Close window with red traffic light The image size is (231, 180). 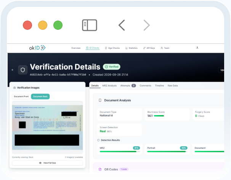coord(27,25)
